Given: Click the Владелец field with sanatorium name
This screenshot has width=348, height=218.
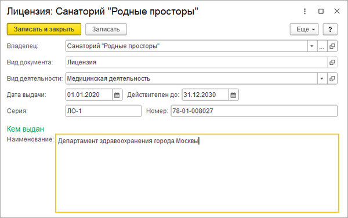Looking at the screenshot, I should [x=186, y=46].
